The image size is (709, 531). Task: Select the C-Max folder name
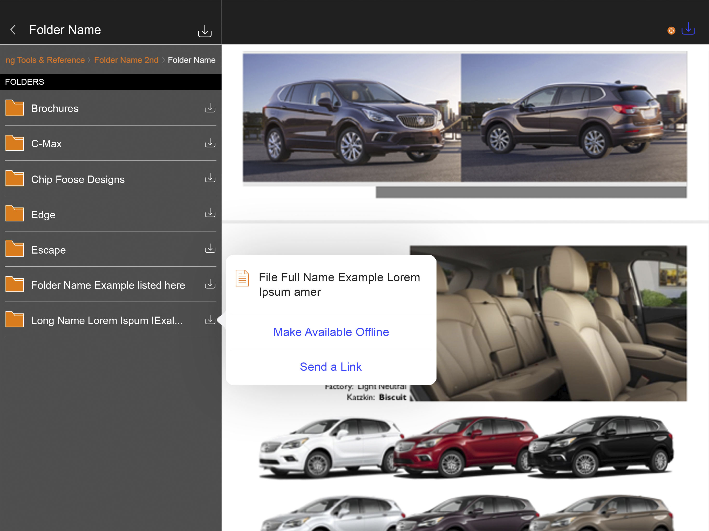pos(46,144)
